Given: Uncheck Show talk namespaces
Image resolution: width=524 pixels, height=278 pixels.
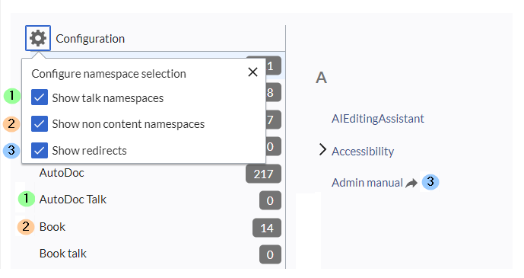Looking at the screenshot, I should pos(40,97).
